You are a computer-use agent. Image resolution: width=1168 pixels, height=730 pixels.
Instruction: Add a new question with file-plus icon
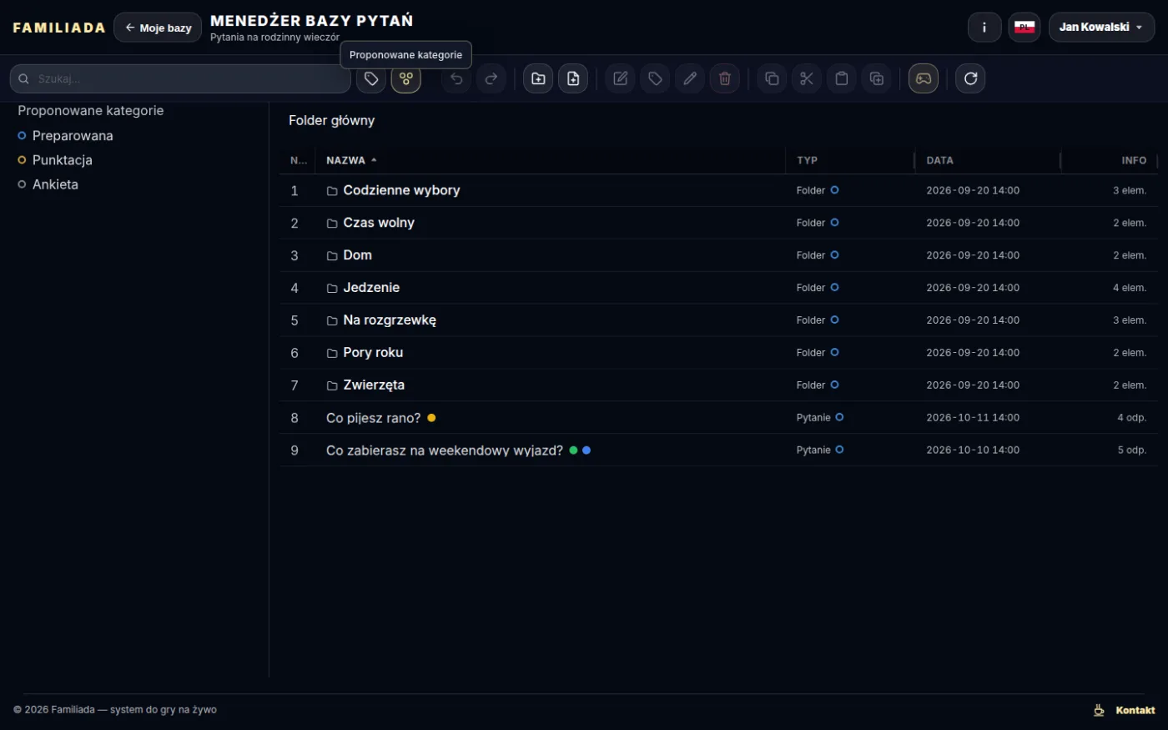573,78
